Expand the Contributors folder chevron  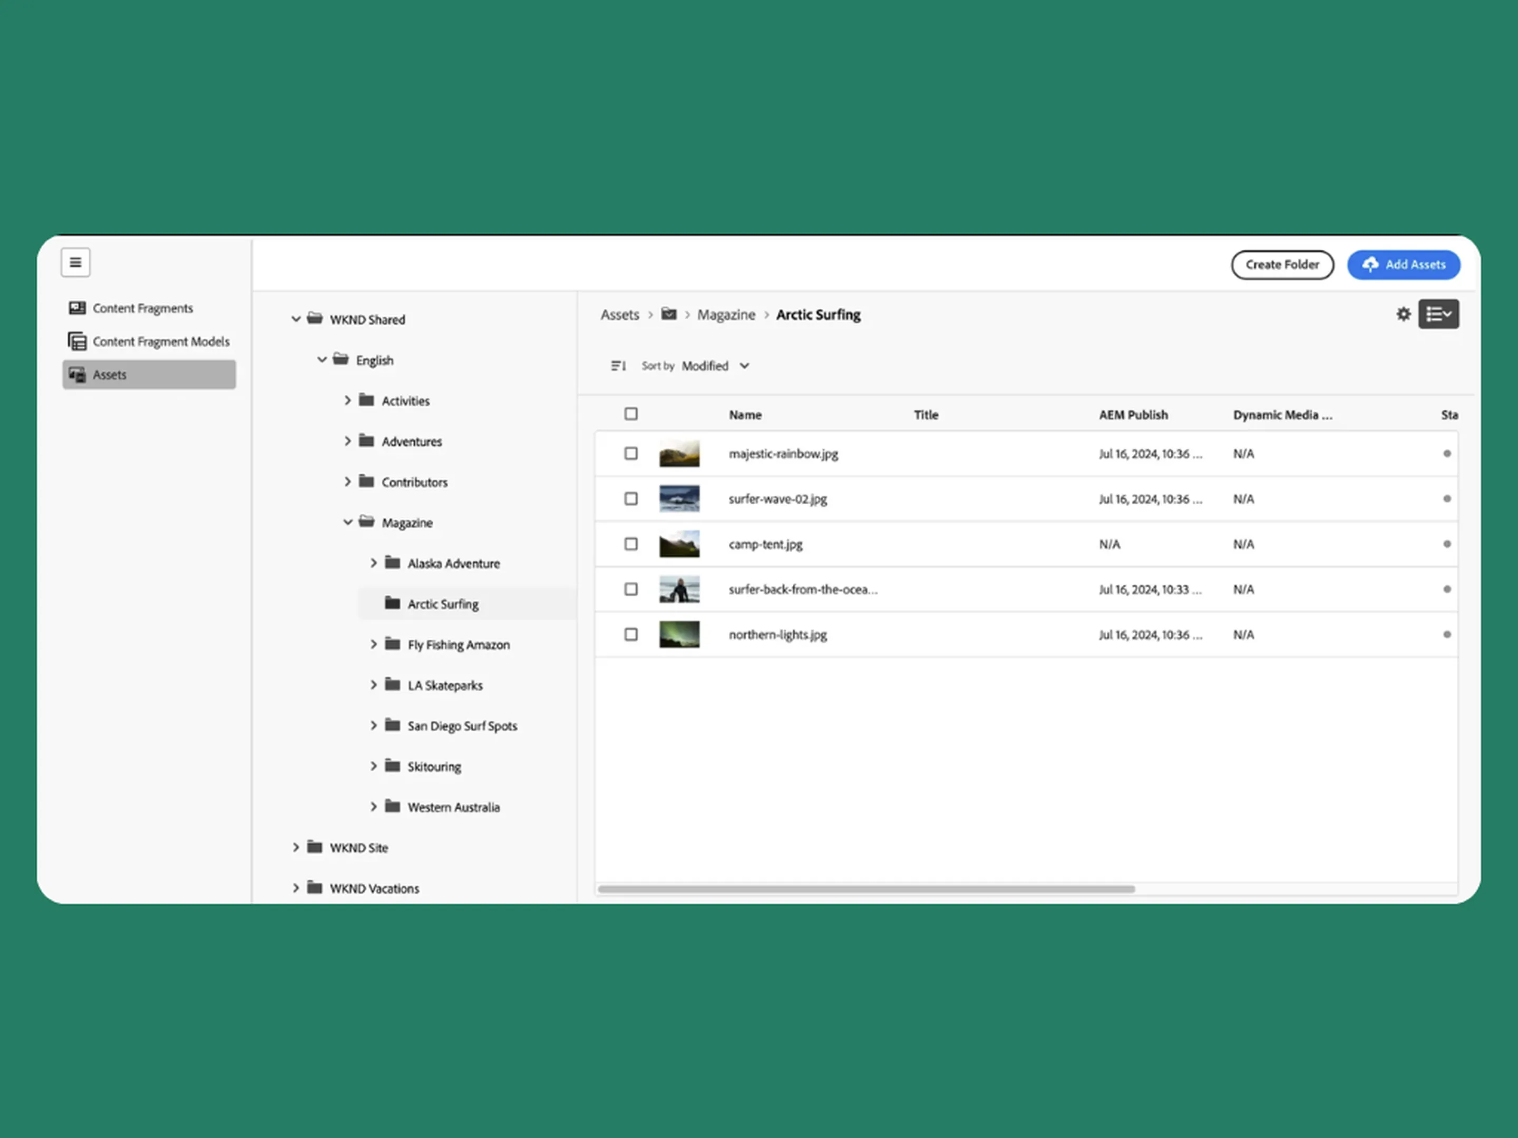click(347, 482)
